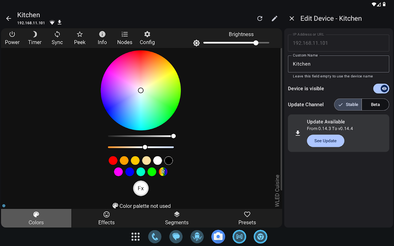The height and width of the screenshot is (246, 394).
Task: Click the refresh icon in header
Action: coord(260,18)
